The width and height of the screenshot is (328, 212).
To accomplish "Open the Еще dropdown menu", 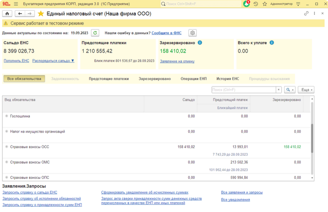I will click(306, 90).
